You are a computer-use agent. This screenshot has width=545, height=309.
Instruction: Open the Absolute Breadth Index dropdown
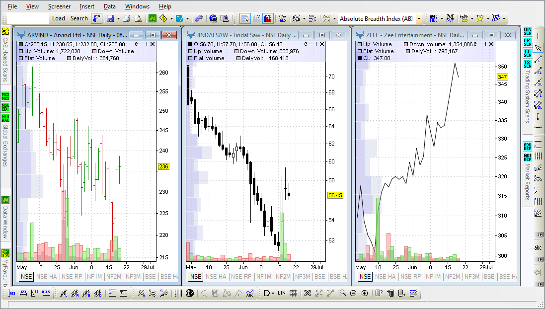click(x=419, y=19)
